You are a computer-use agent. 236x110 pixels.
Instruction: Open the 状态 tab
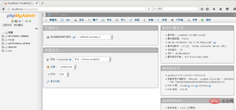coord(79,20)
